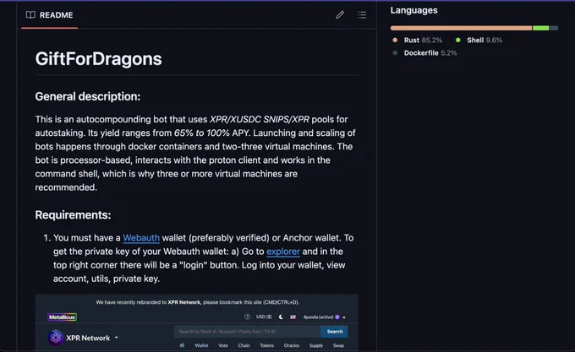Image resolution: width=575 pixels, height=352 pixels.
Task: Click the orange Rust segment of language bar
Action: tap(461, 28)
